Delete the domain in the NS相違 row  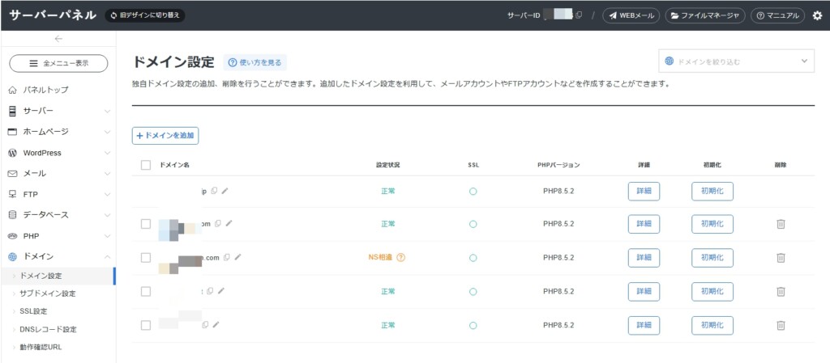(x=781, y=257)
